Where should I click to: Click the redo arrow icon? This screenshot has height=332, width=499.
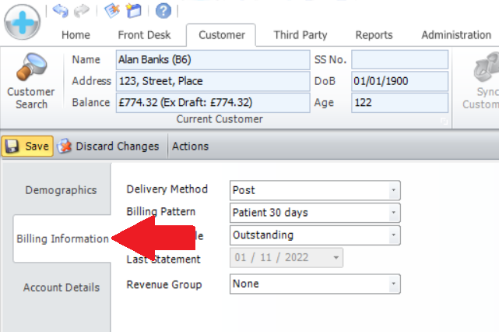(x=81, y=10)
